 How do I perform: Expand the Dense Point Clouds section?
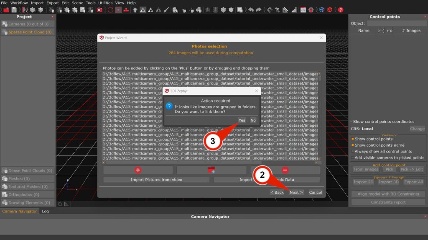28,170
